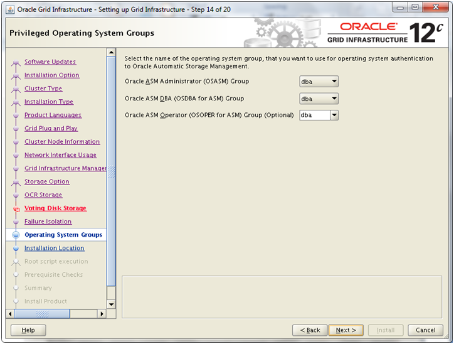This screenshot has height=344, width=454.
Task: Click the empty message area at bottom
Action: coord(282,297)
